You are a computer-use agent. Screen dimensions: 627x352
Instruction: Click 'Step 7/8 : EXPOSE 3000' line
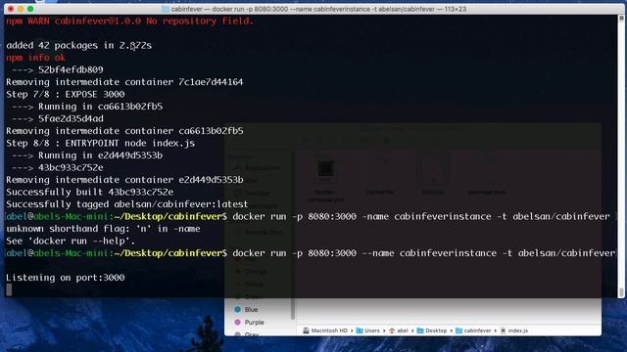66,94
